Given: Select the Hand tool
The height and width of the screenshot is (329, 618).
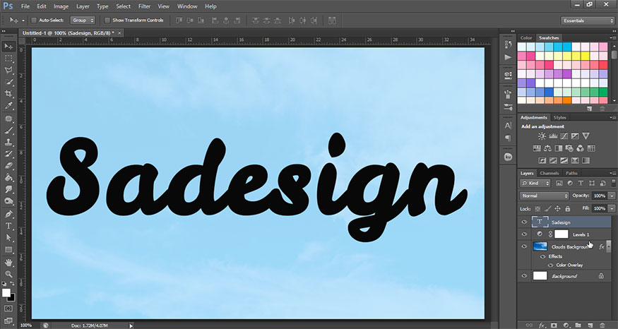Looking at the screenshot, I should [x=9, y=262].
